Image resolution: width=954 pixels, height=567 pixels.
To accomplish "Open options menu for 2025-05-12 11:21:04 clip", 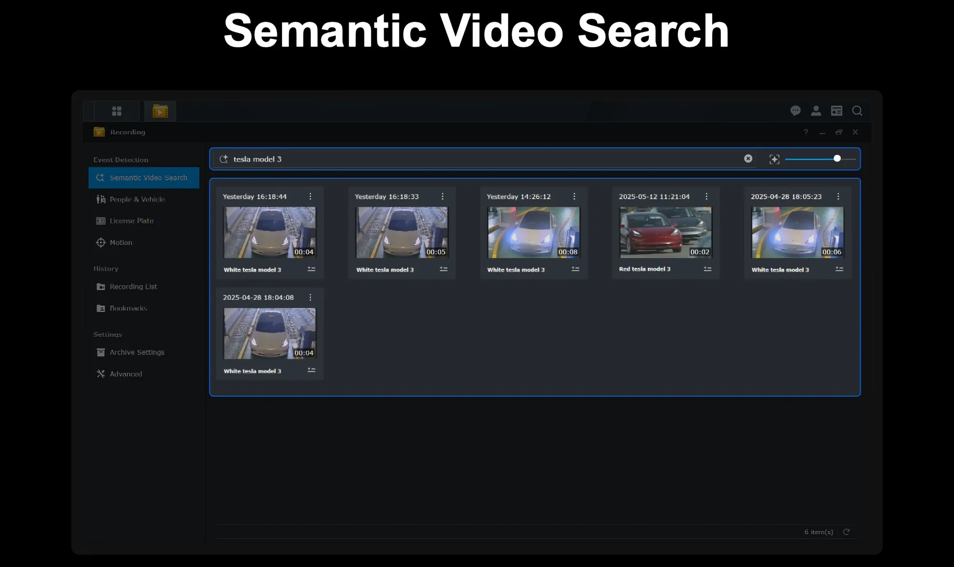I will 706,196.
